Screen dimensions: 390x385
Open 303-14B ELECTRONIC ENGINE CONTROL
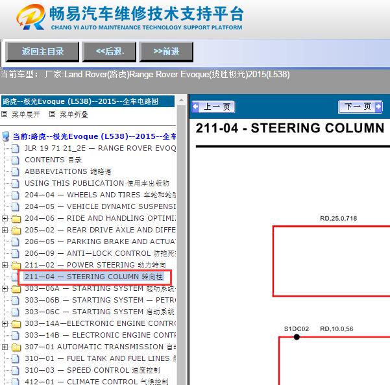point(100,335)
